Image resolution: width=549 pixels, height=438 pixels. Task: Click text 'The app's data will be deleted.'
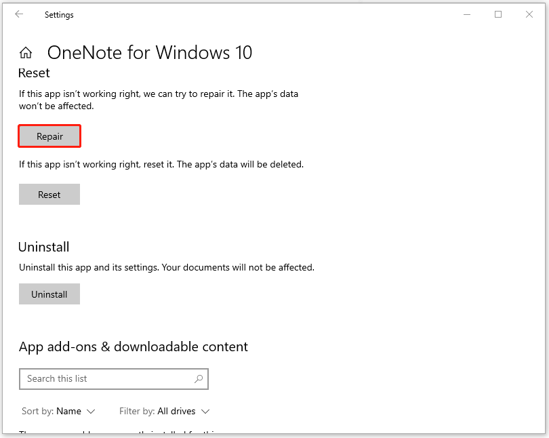coord(240,164)
